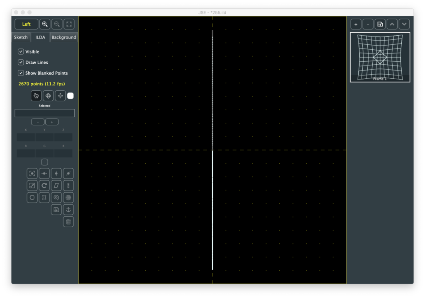
Task: Click the Left view selector button
Action: [27, 24]
